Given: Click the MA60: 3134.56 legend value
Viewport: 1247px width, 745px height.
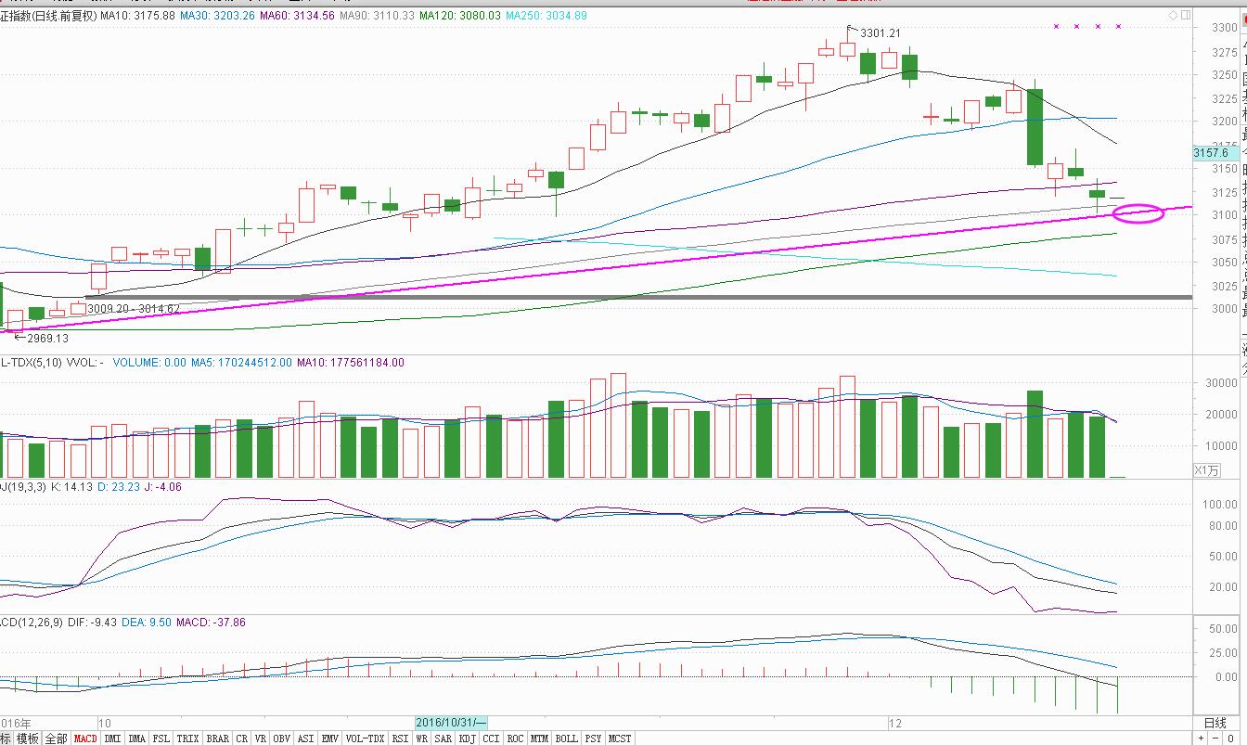Looking at the screenshot, I should [297, 16].
